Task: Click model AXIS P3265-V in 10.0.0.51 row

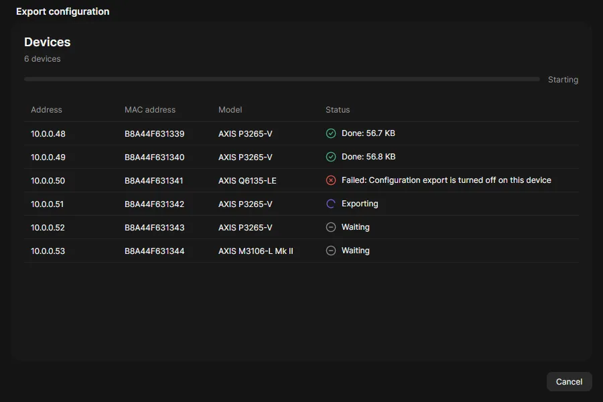Action: coord(245,204)
